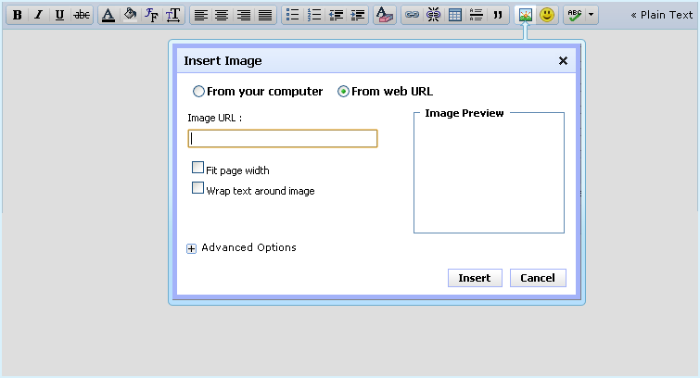Screen dimensions: 700x378
Task: Click the Image Preview box
Action: 489,172
